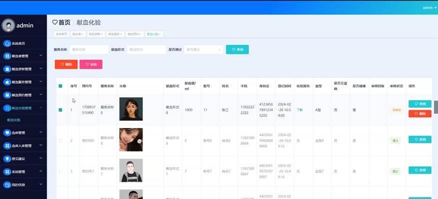
Task: Expand the 血库入库管理 menu chevron
Action: tap(41, 145)
